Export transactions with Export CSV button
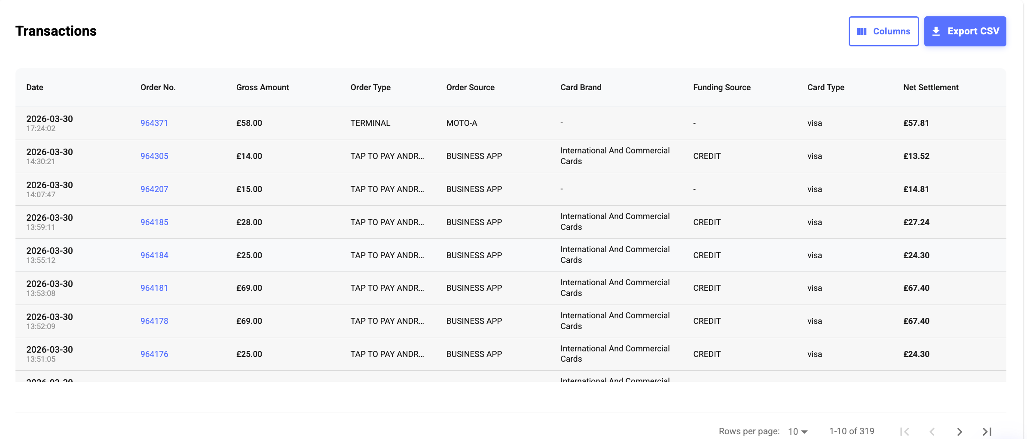Image resolution: width=1027 pixels, height=439 pixels. point(965,31)
